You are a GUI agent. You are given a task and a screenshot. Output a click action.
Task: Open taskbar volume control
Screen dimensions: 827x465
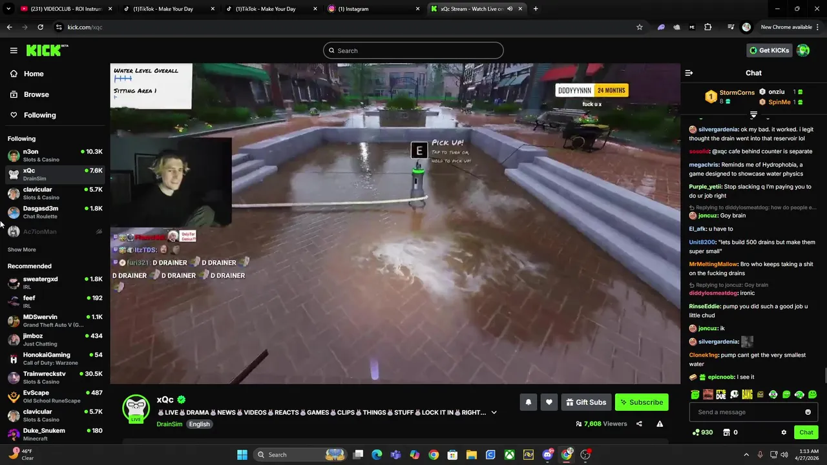(786, 455)
